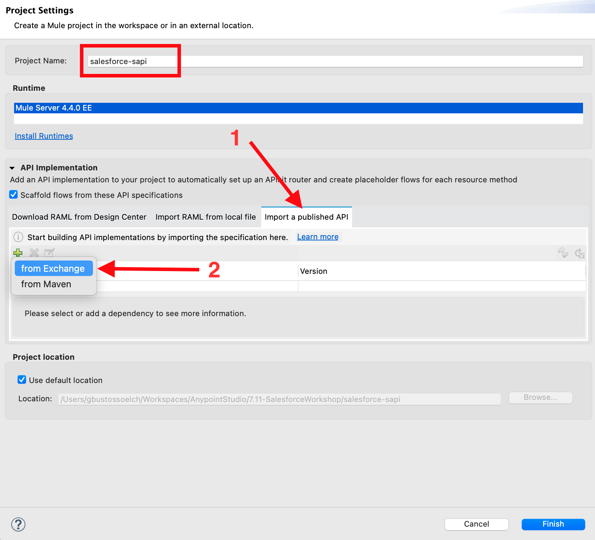Follow the Learn more link
The height and width of the screenshot is (540, 595).
point(318,237)
